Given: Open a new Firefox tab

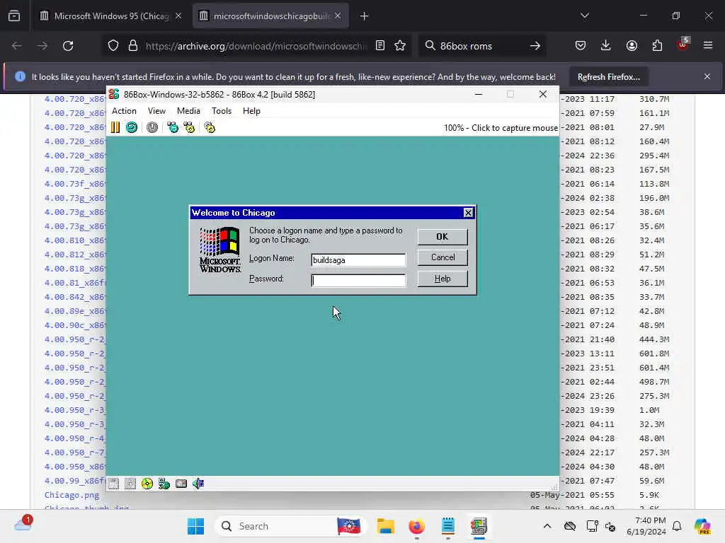Looking at the screenshot, I should (x=365, y=16).
